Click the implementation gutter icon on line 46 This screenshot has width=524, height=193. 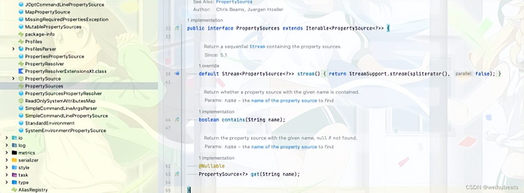click(x=177, y=119)
